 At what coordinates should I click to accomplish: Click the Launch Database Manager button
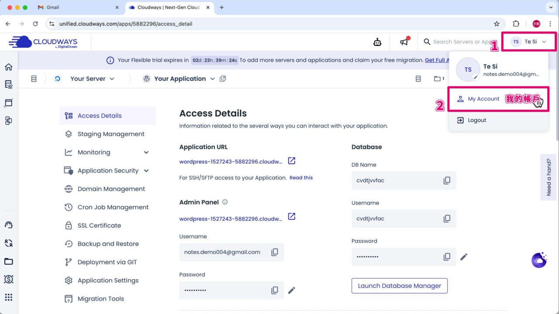coord(399,286)
